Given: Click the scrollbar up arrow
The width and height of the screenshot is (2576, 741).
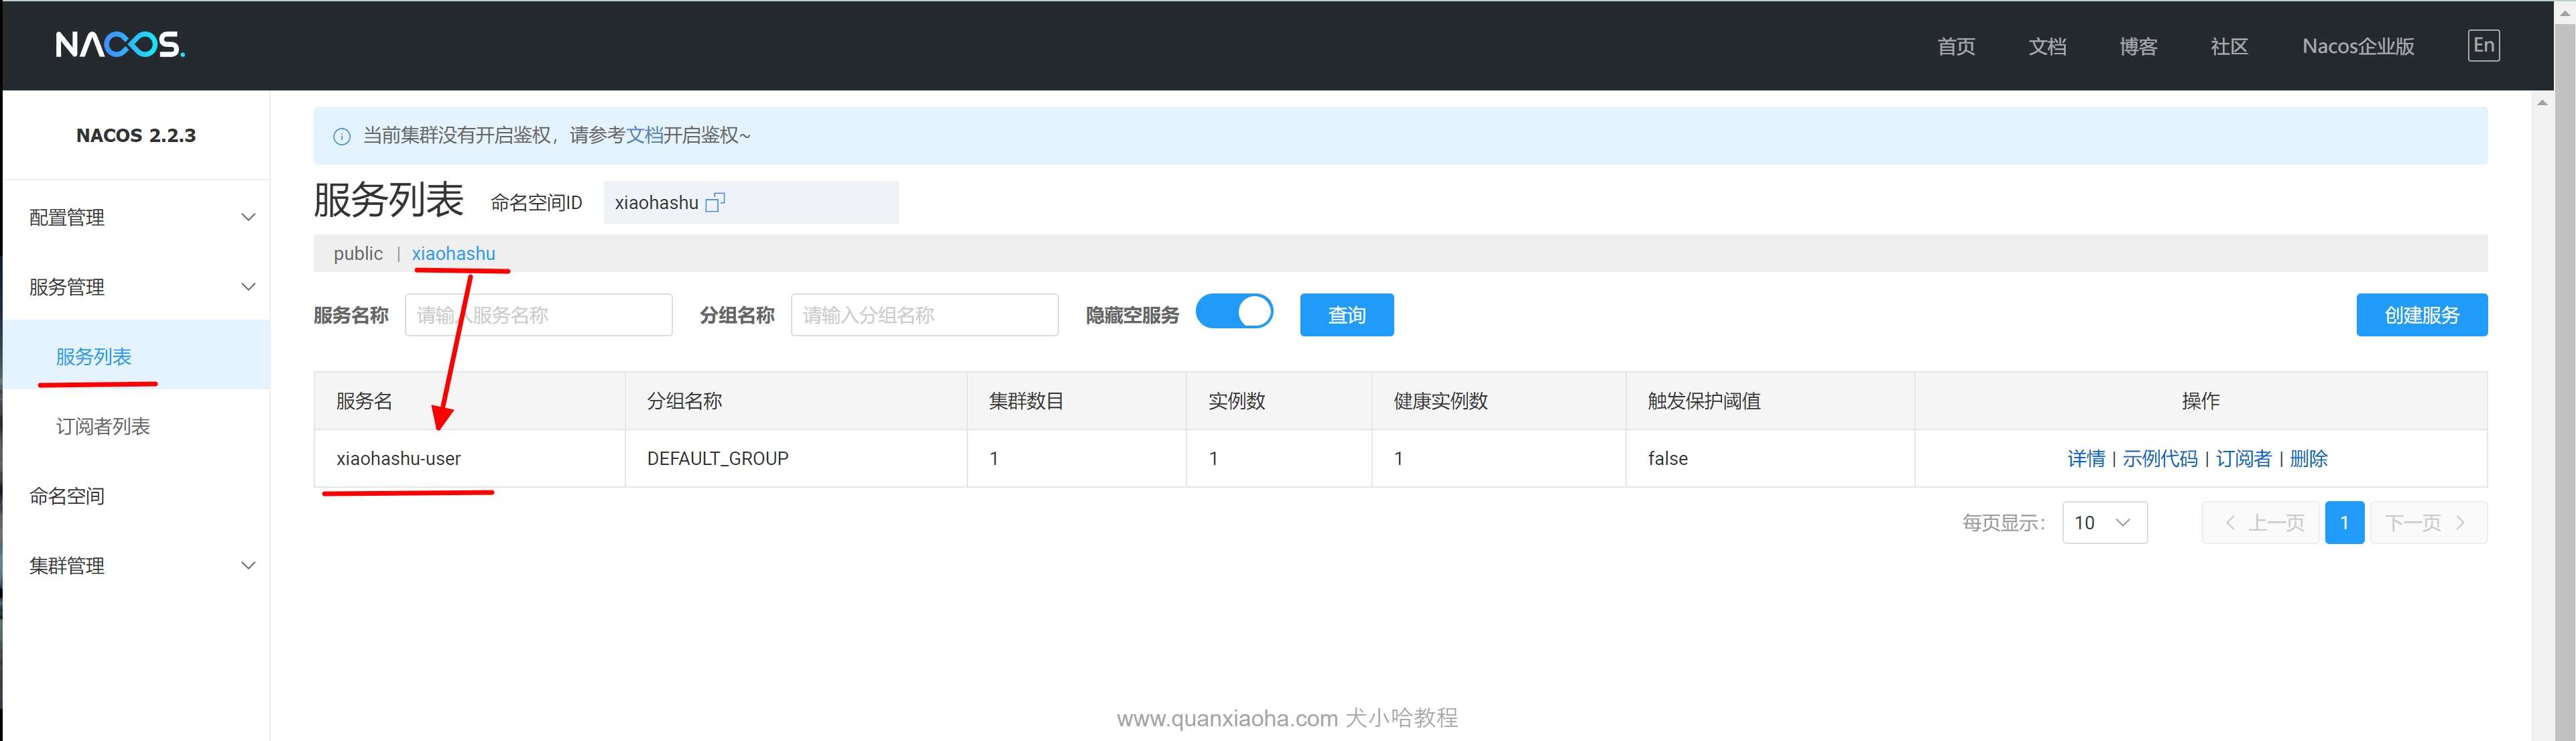Looking at the screenshot, I should [2543, 102].
